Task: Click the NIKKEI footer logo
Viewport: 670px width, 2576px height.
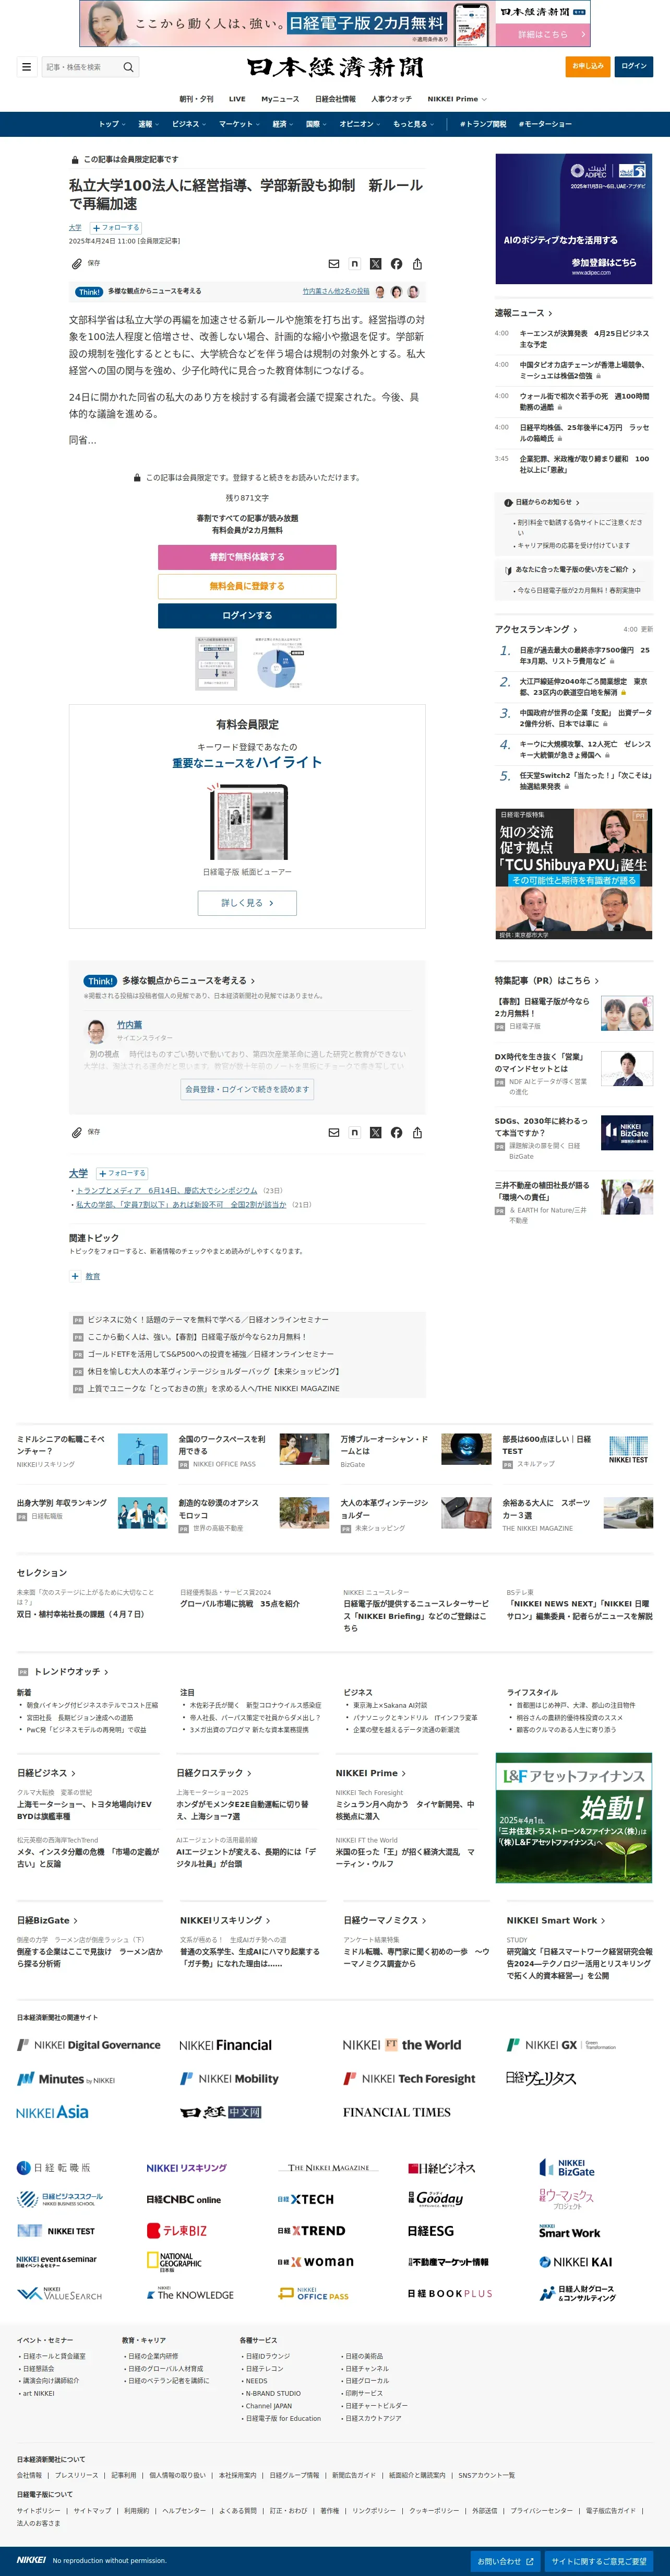Action: pos(31,2560)
